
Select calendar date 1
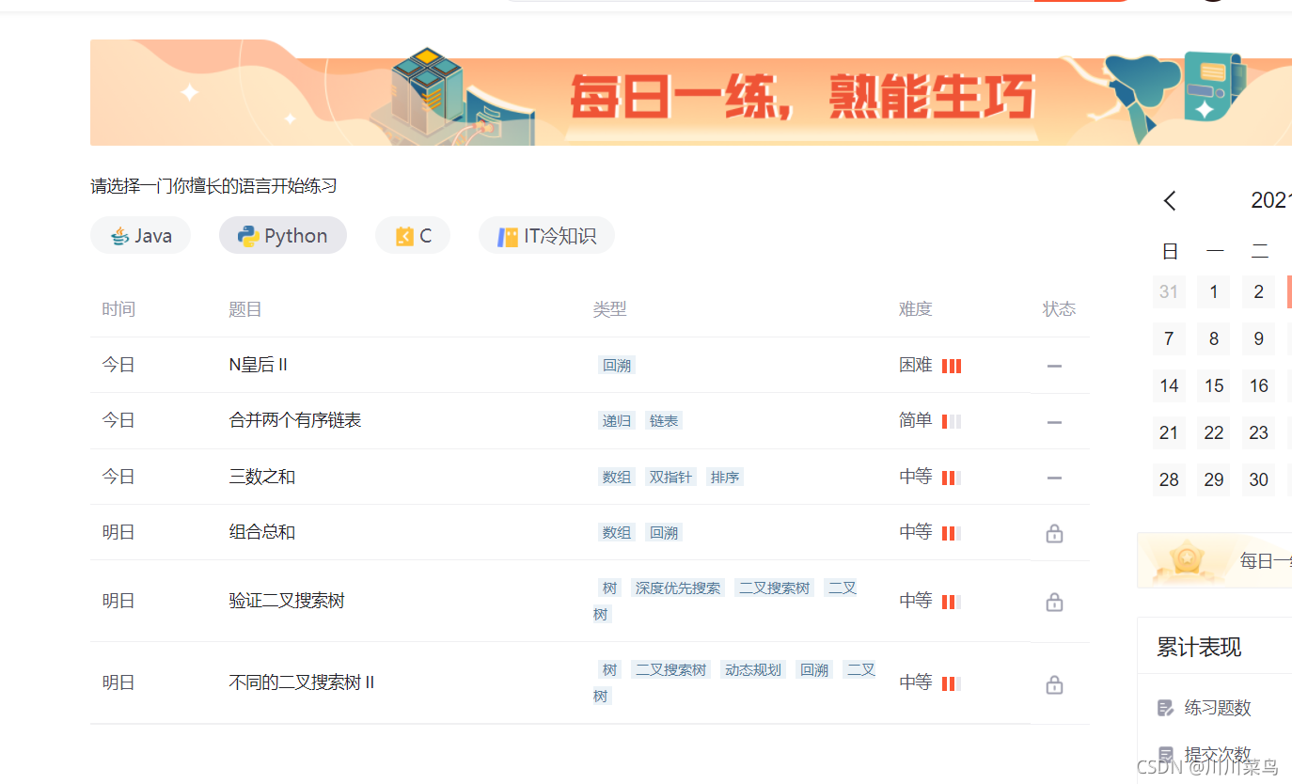[x=1214, y=291]
